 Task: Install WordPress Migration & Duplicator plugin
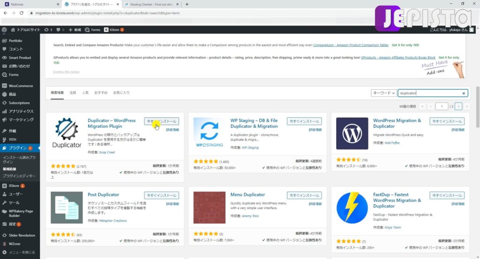[447, 121]
